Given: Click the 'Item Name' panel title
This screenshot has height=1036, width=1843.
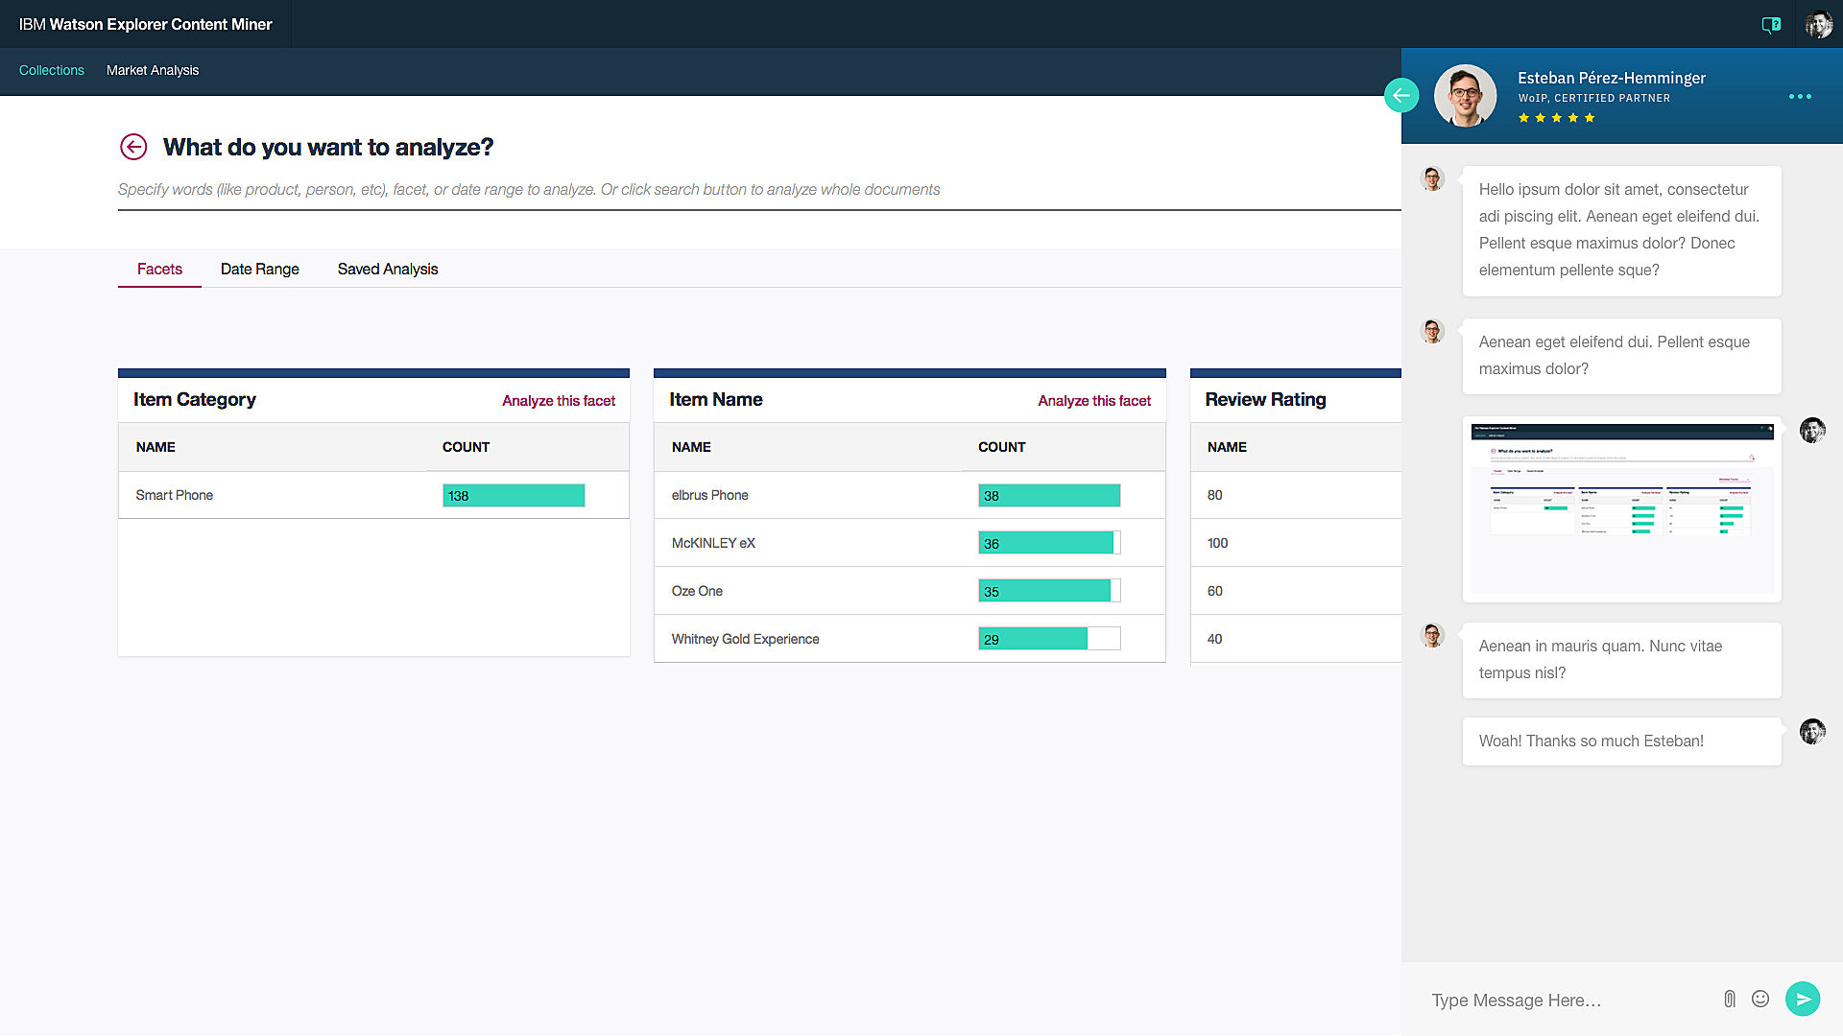Looking at the screenshot, I should pyautogui.click(x=716, y=400).
